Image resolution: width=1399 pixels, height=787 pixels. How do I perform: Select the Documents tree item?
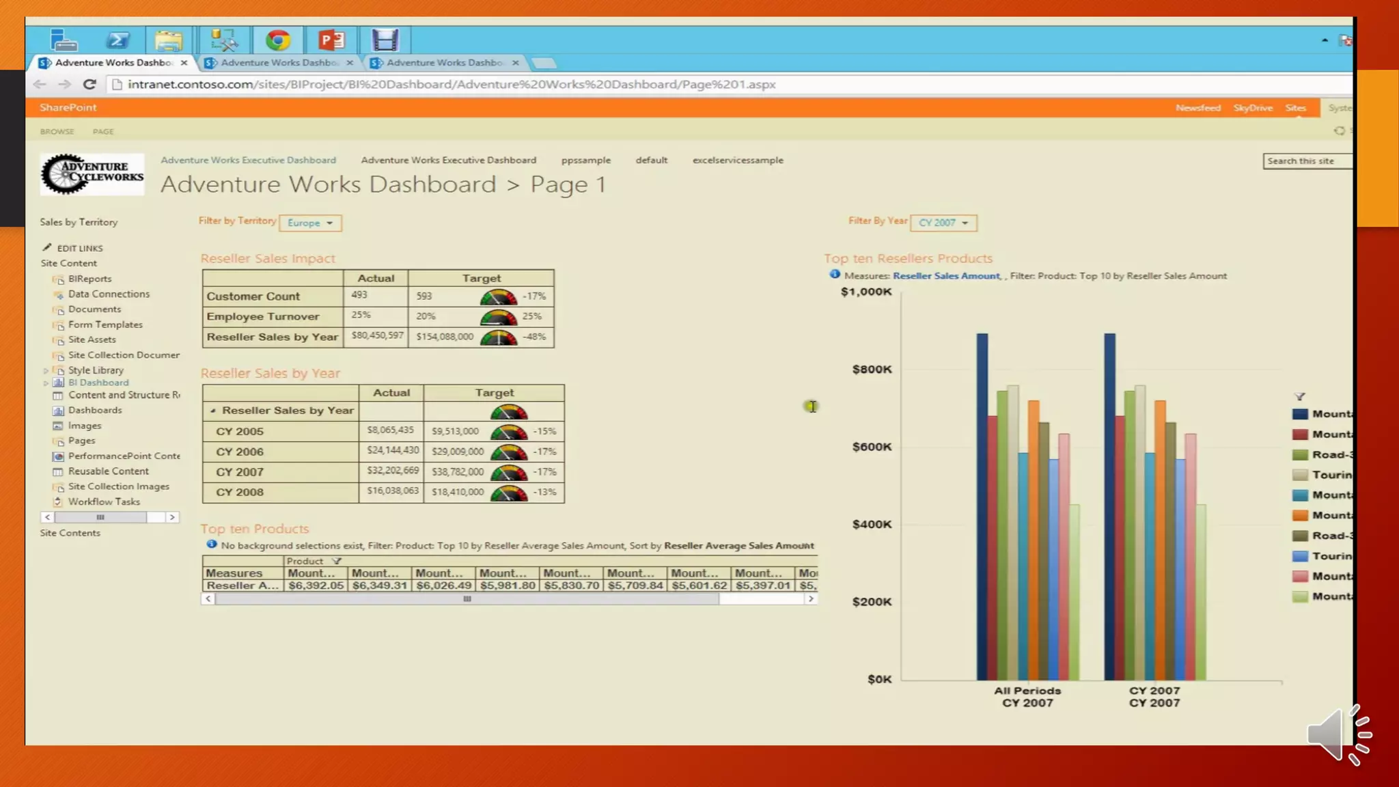tap(94, 309)
